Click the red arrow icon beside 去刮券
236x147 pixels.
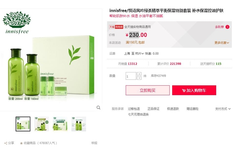click(x=227, y=27)
